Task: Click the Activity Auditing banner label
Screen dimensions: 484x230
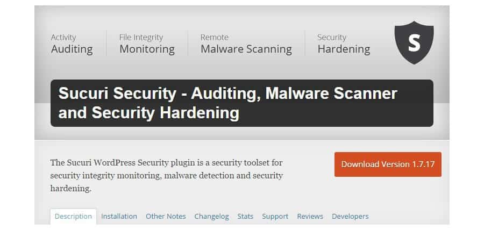Action: coord(72,44)
